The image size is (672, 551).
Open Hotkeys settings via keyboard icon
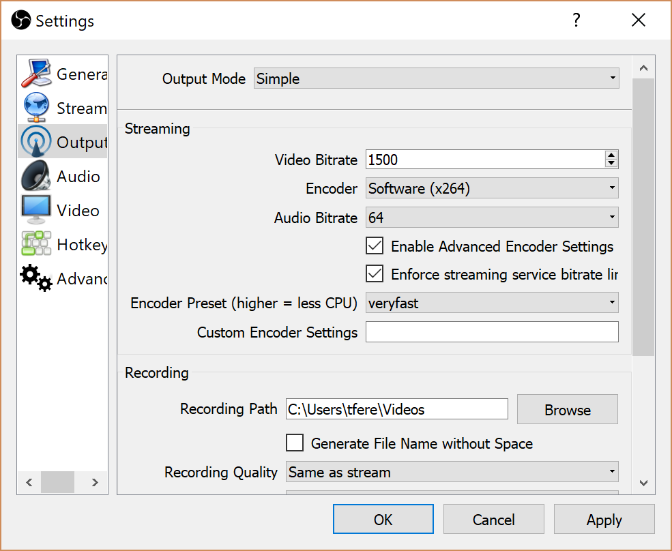tap(36, 244)
